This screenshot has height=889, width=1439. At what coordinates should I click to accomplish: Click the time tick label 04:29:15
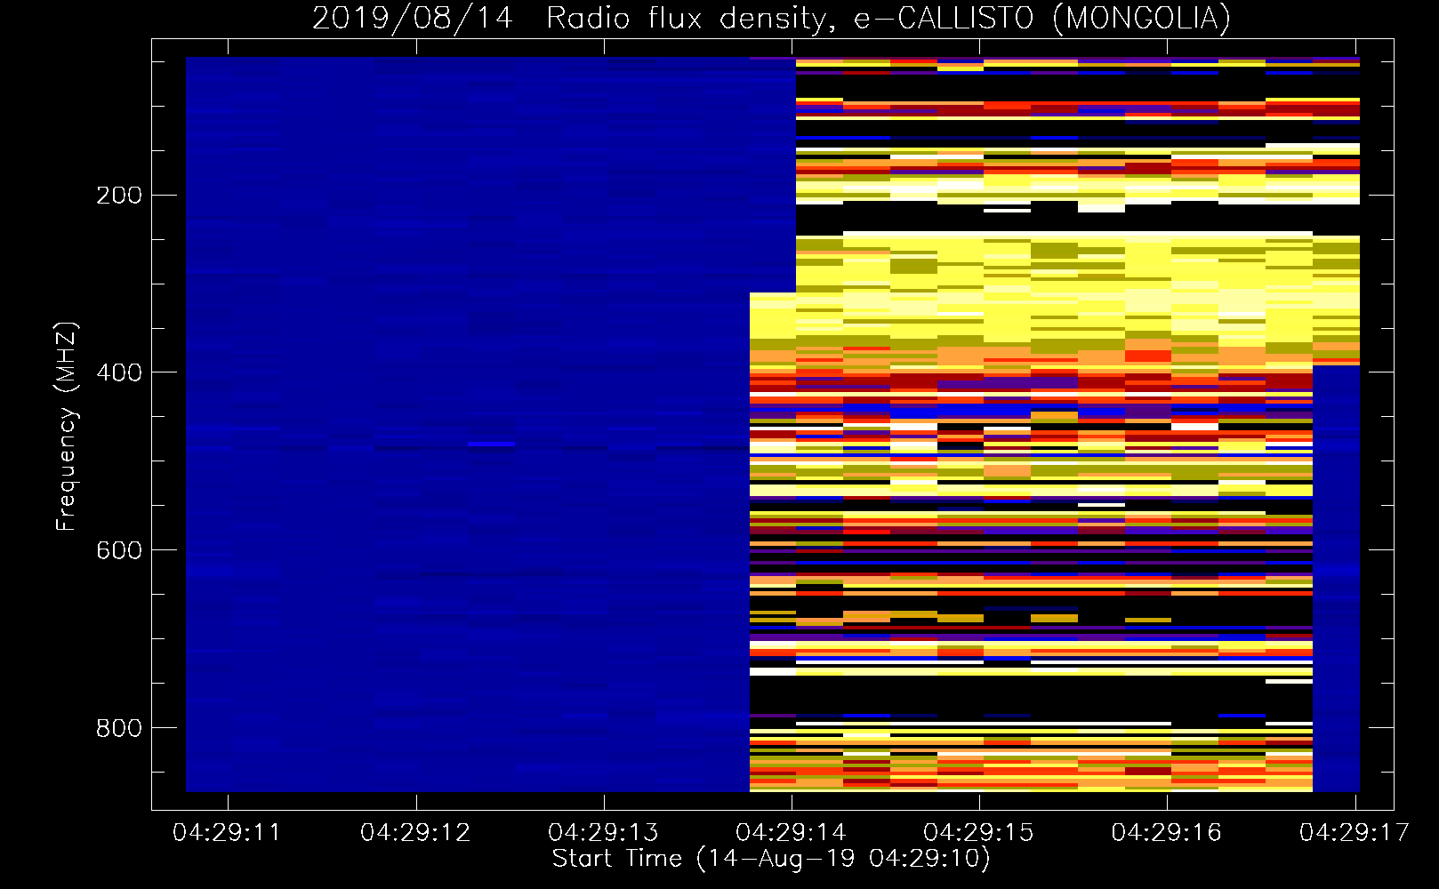(978, 833)
